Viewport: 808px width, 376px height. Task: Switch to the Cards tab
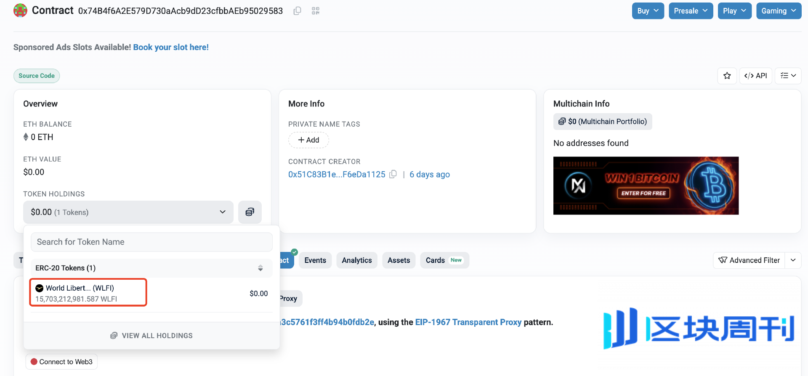click(x=444, y=260)
